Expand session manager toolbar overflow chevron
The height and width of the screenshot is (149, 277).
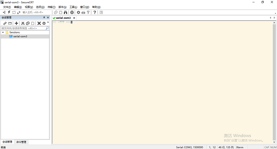[x=48, y=22]
